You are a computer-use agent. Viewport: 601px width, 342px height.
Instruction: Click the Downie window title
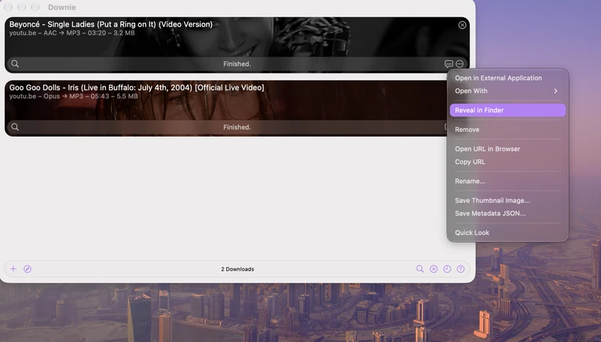click(62, 8)
